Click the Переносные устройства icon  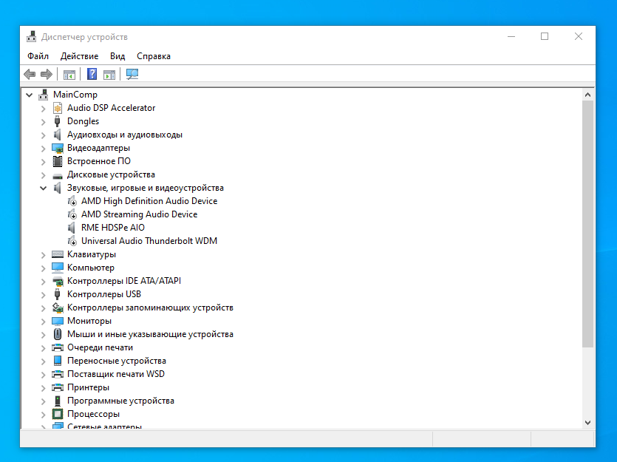pyautogui.click(x=58, y=361)
